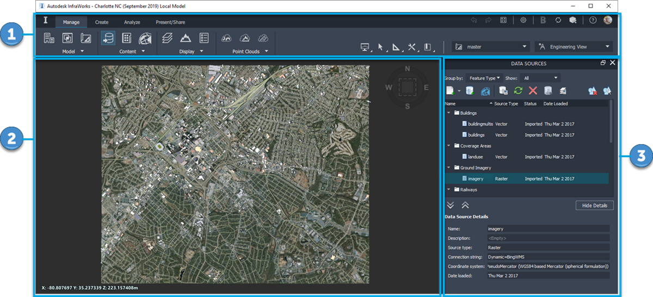Expand all rows with double down chevron
This screenshot has height=297, width=653.
(450, 205)
